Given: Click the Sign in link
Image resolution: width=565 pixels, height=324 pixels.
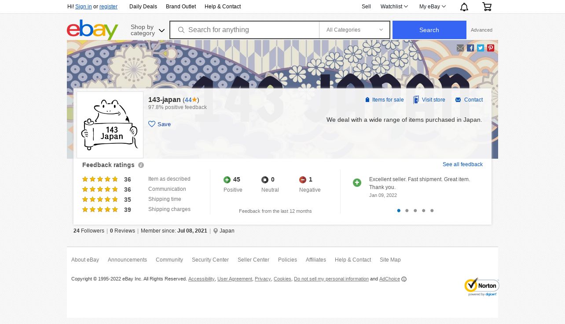Looking at the screenshot, I should pos(84,7).
